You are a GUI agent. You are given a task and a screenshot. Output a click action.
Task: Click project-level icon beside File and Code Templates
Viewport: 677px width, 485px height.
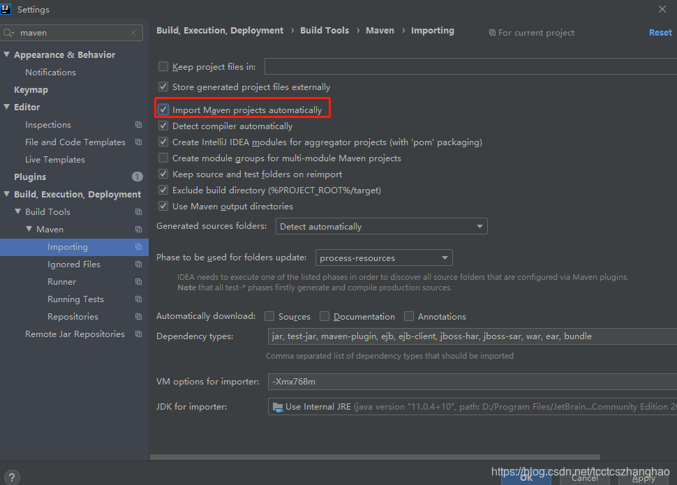pyautogui.click(x=139, y=142)
